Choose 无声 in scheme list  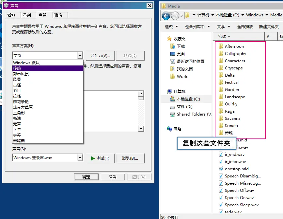(x=48, y=124)
